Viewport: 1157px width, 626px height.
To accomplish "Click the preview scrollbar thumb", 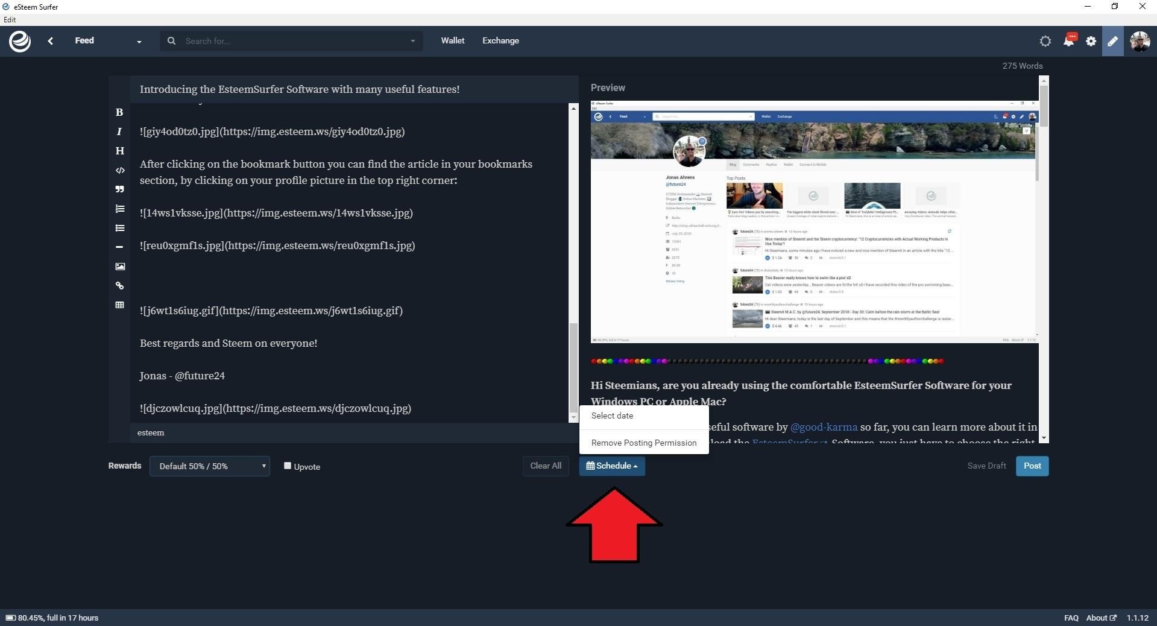I will 1044,106.
